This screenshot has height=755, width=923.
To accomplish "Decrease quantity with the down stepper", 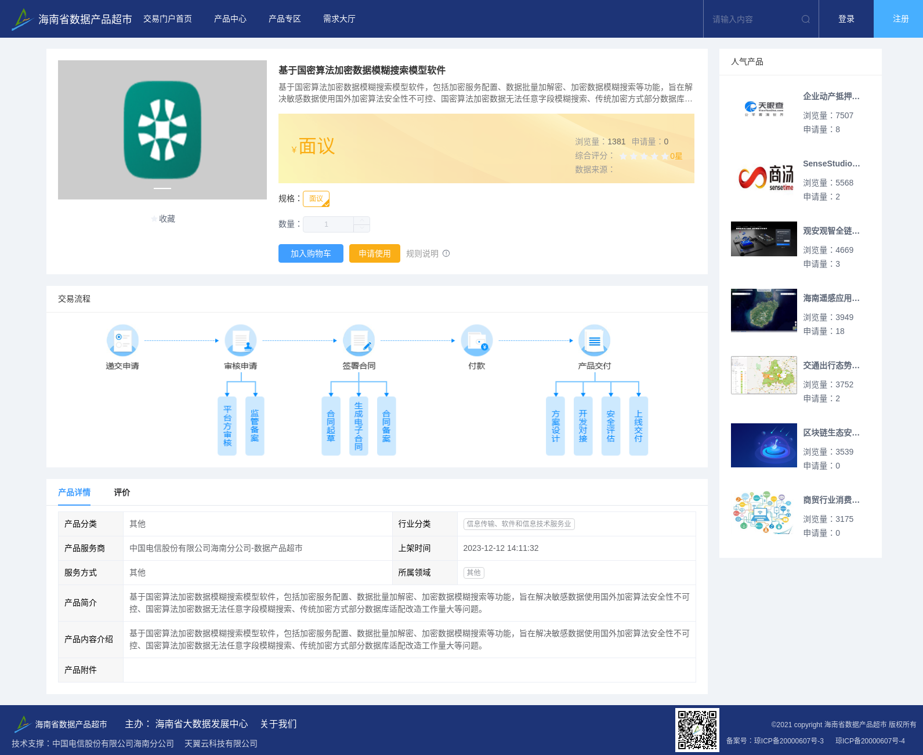I will pyautogui.click(x=362, y=228).
